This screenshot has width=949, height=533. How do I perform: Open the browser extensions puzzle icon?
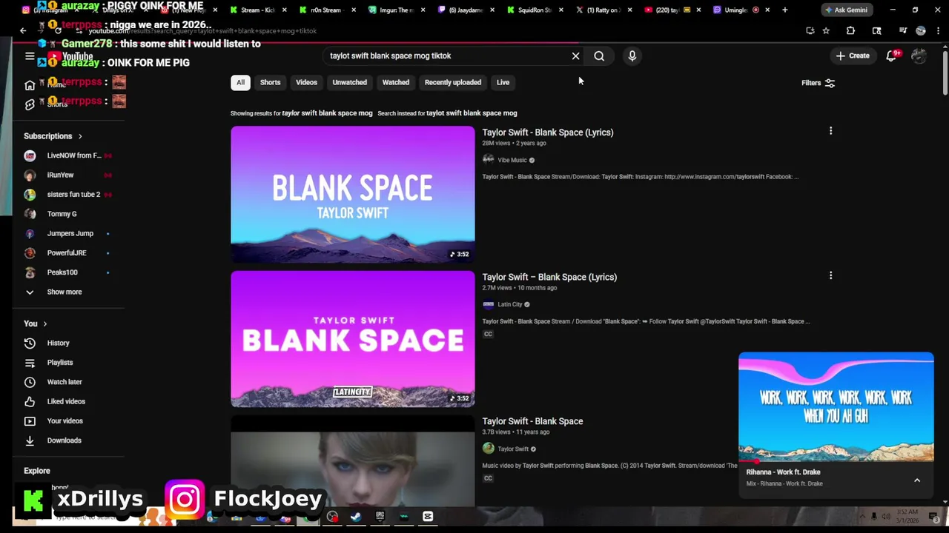[850, 30]
